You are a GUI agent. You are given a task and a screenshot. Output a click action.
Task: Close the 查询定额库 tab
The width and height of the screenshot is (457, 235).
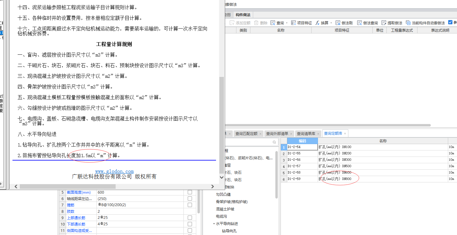click(x=345, y=134)
